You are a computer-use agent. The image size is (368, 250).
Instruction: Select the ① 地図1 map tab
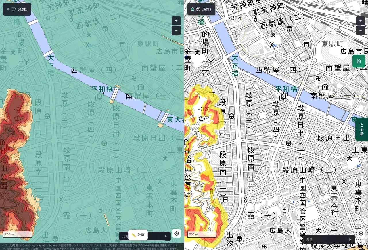pyautogui.click(x=17, y=9)
